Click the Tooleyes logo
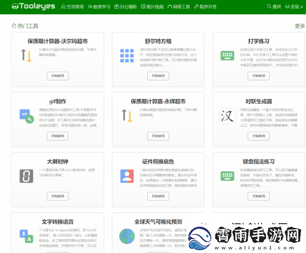Screen dimensions: 306x253 [33, 6]
